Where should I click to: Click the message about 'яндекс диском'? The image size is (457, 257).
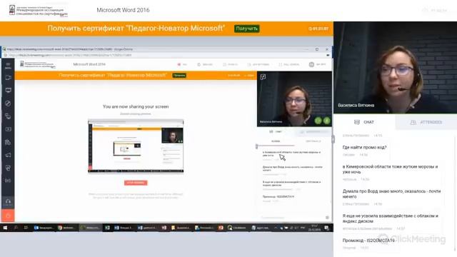pyautogui.click(x=391, y=218)
